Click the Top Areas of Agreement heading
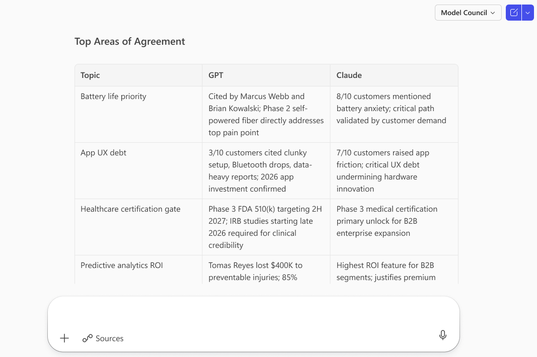Viewport: 537px width, 357px height. (x=130, y=42)
